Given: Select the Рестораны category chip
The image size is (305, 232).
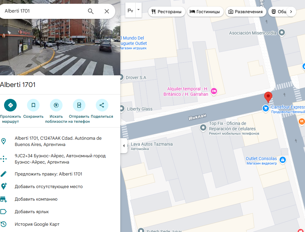Looking at the screenshot, I should pos(166,12).
